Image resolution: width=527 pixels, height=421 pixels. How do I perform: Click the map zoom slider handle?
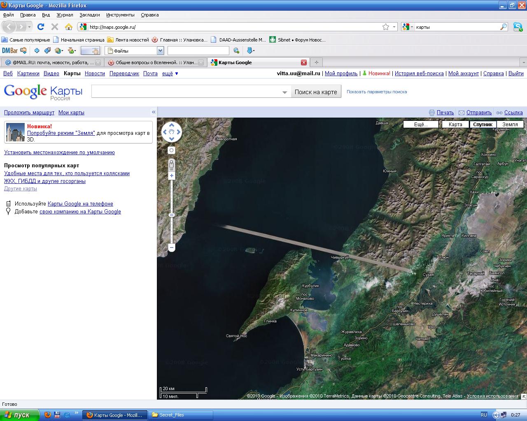click(172, 215)
